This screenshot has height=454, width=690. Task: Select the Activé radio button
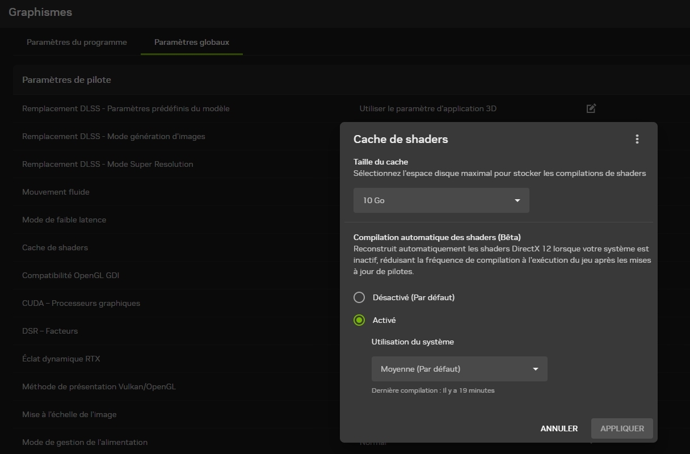[x=359, y=320]
